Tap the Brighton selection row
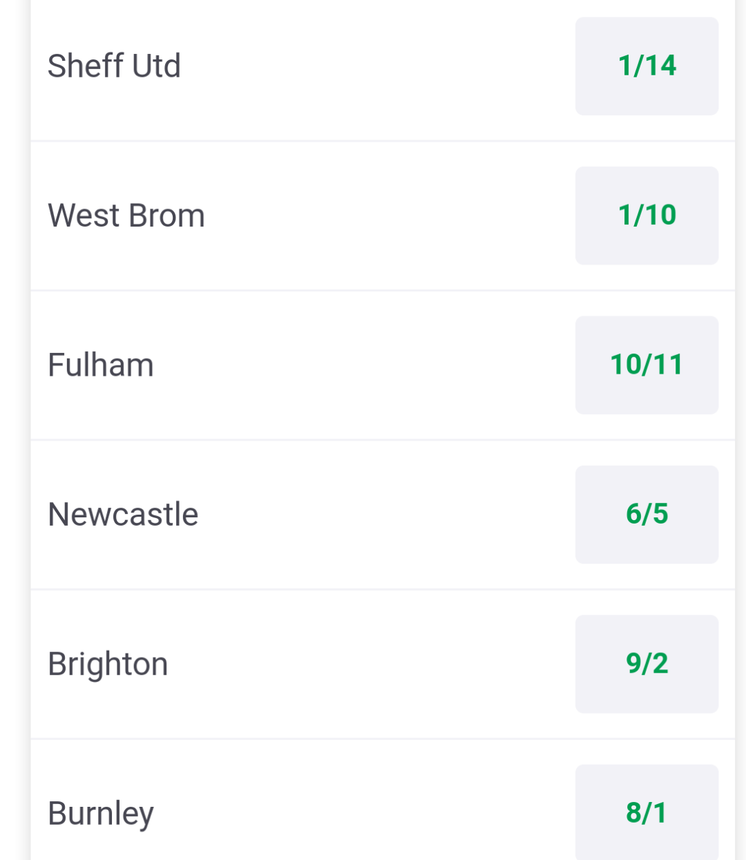746x860 pixels. click(383, 664)
